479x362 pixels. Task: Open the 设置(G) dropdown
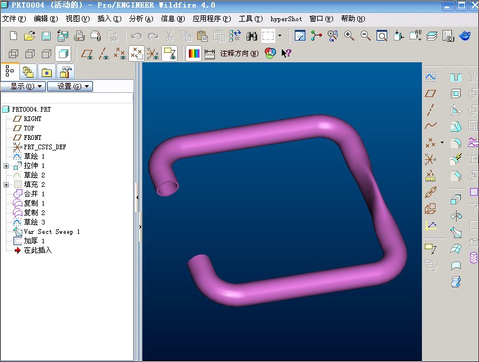70,86
